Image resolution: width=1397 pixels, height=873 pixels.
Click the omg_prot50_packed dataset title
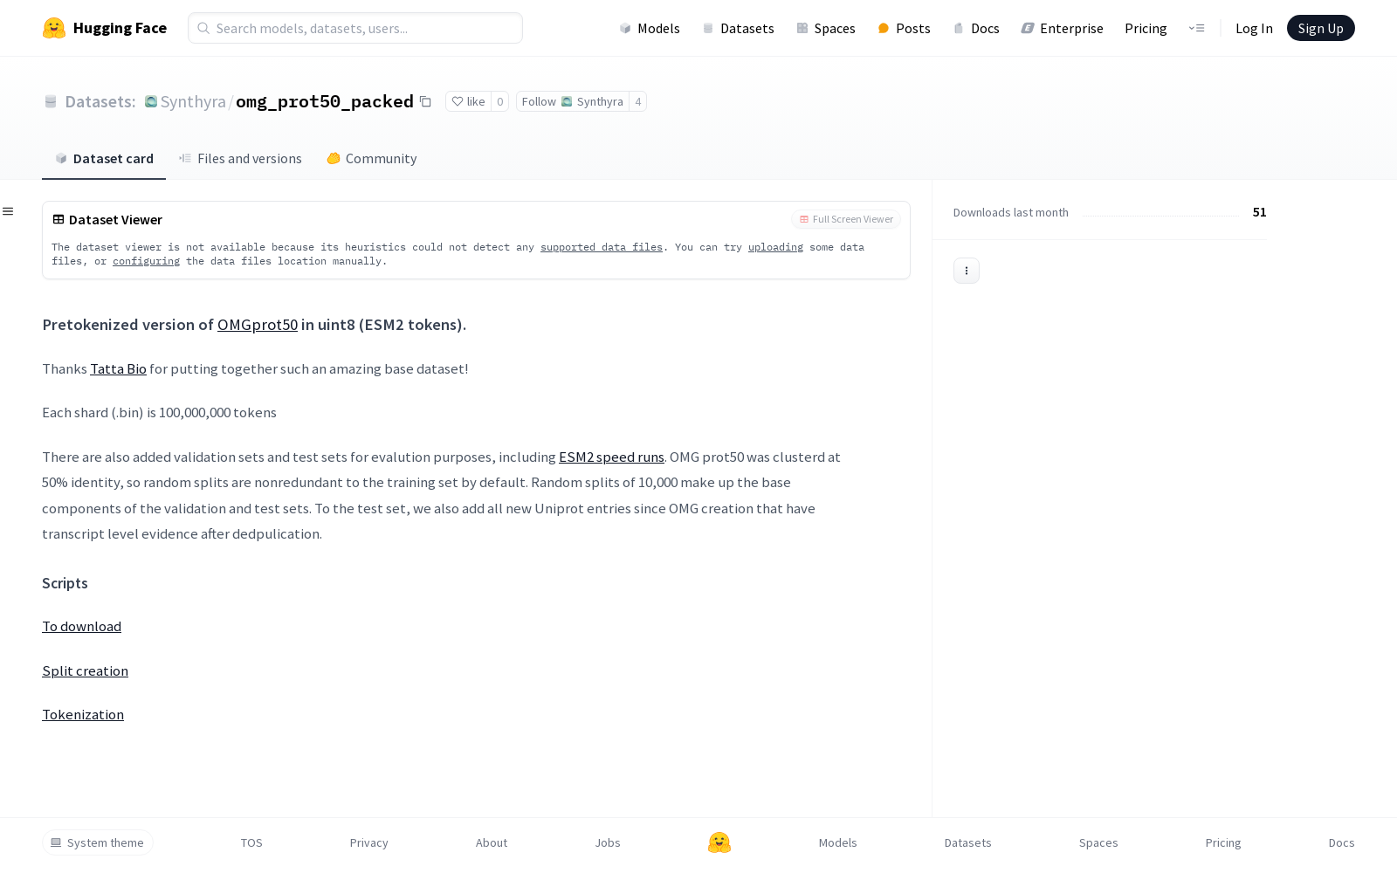tap(325, 101)
